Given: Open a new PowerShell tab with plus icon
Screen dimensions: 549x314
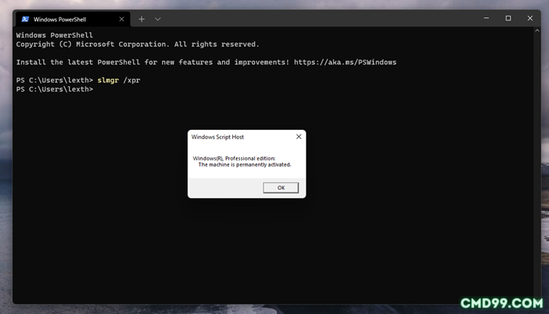Looking at the screenshot, I should click(x=141, y=20).
